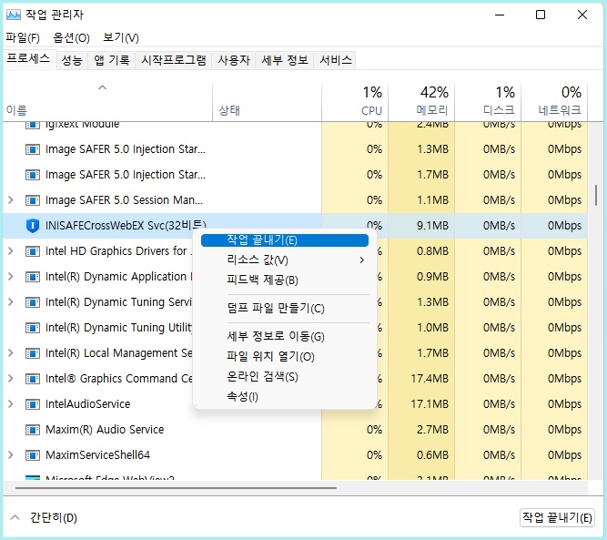The image size is (607, 540).
Task: Click the bottom-right 작업 끝내기(E) button
Action: [557, 517]
